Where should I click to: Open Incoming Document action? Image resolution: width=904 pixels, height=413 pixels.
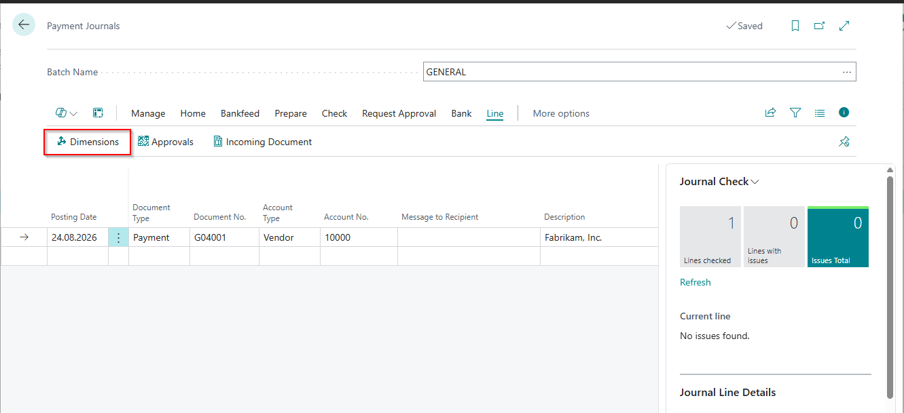tap(262, 142)
